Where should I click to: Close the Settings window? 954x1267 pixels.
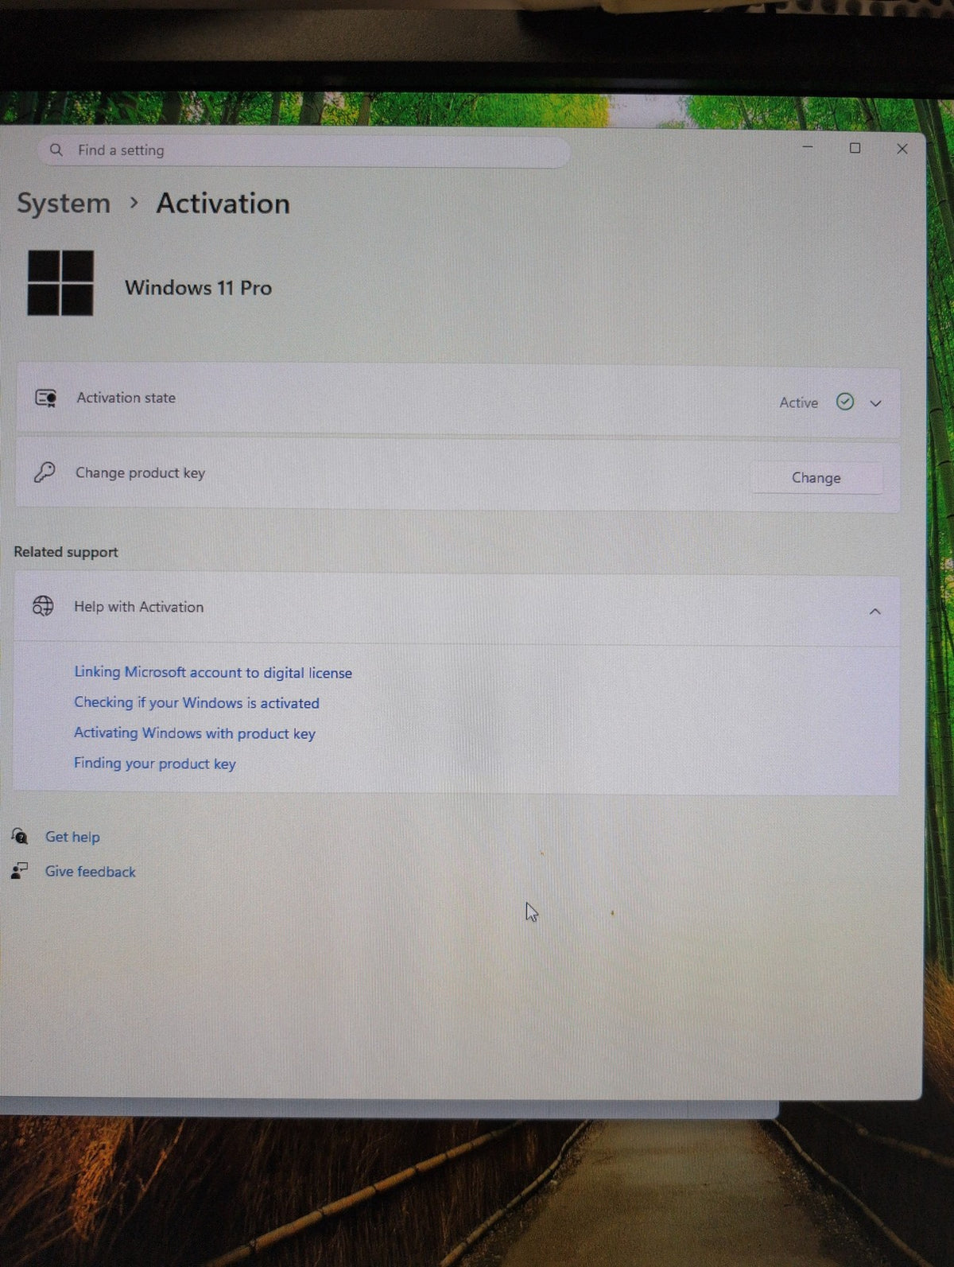pyautogui.click(x=902, y=149)
